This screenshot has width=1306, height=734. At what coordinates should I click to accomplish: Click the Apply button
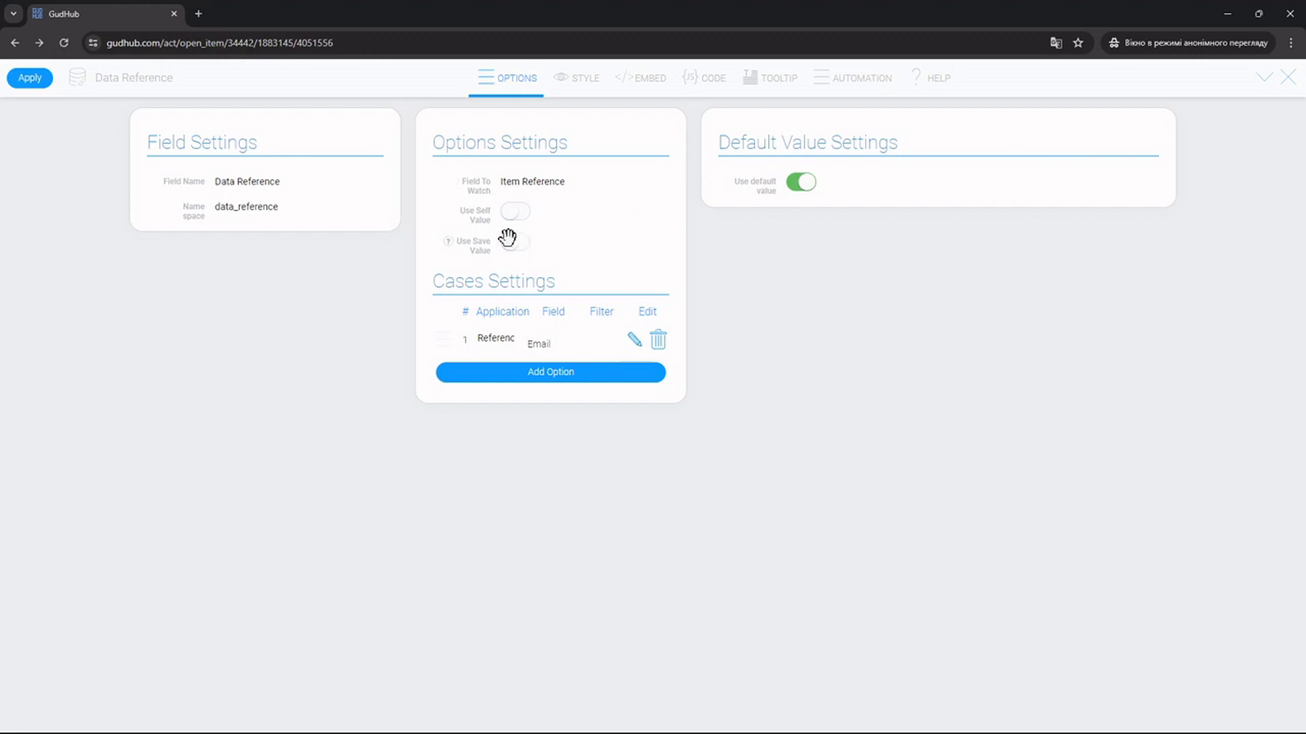click(30, 77)
